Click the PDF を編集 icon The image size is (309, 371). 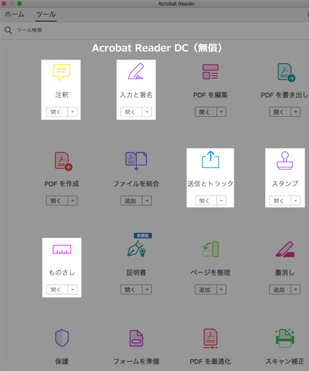pos(210,72)
